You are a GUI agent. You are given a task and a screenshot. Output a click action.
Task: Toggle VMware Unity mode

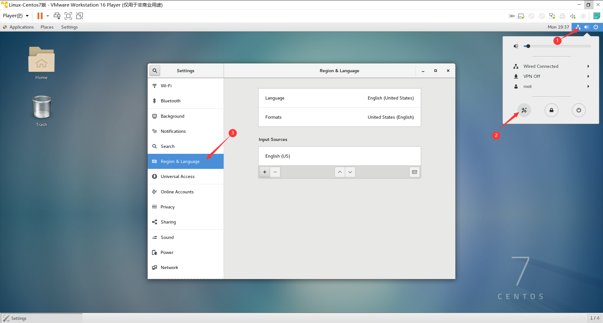[80, 16]
